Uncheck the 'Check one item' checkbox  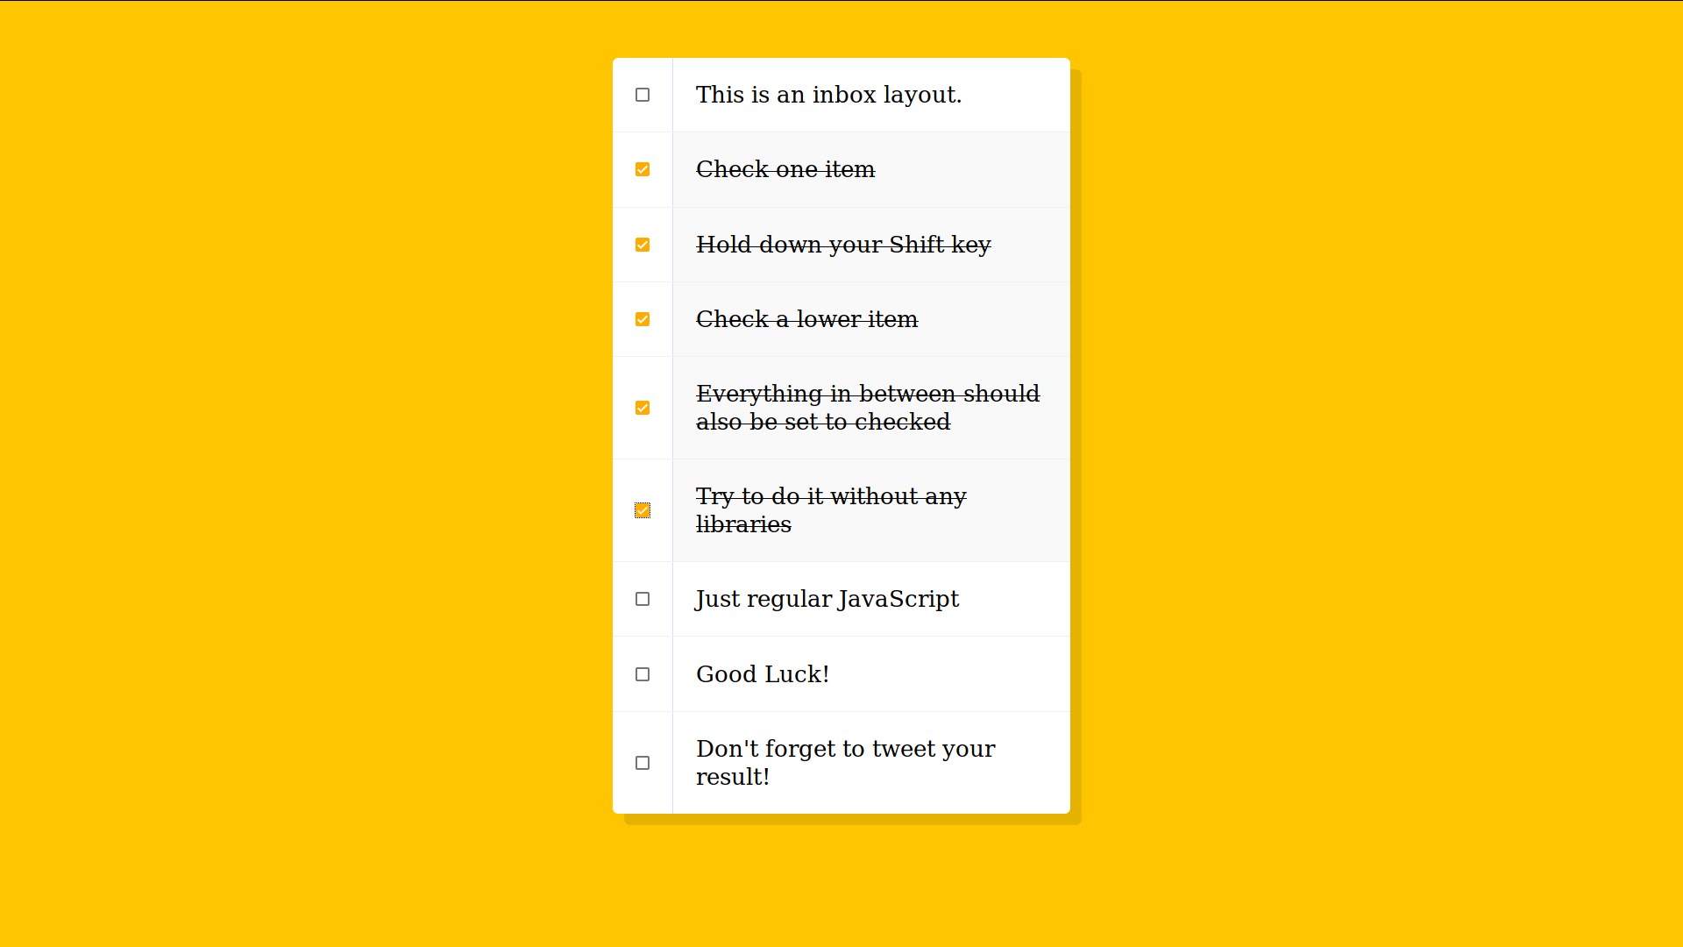(643, 169)
